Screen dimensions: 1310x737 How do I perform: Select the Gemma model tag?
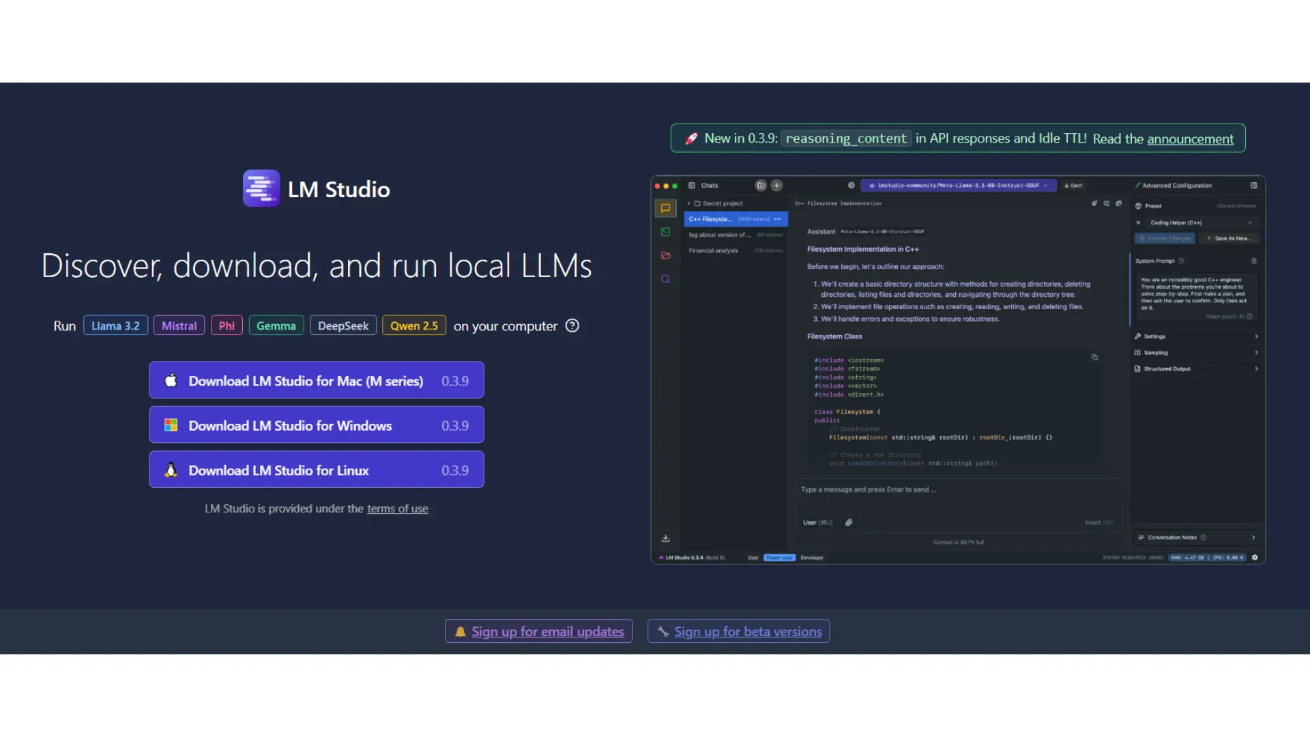(276, 326)
